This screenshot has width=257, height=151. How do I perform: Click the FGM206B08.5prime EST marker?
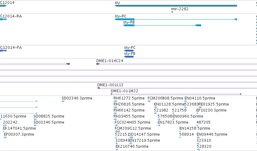point(149,102)
